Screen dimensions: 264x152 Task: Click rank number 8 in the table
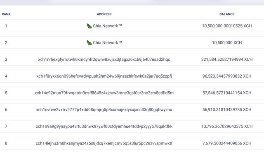[x=6, y=143]
